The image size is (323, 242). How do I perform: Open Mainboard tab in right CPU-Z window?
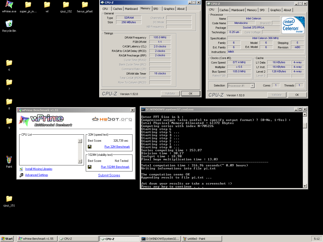238,10
